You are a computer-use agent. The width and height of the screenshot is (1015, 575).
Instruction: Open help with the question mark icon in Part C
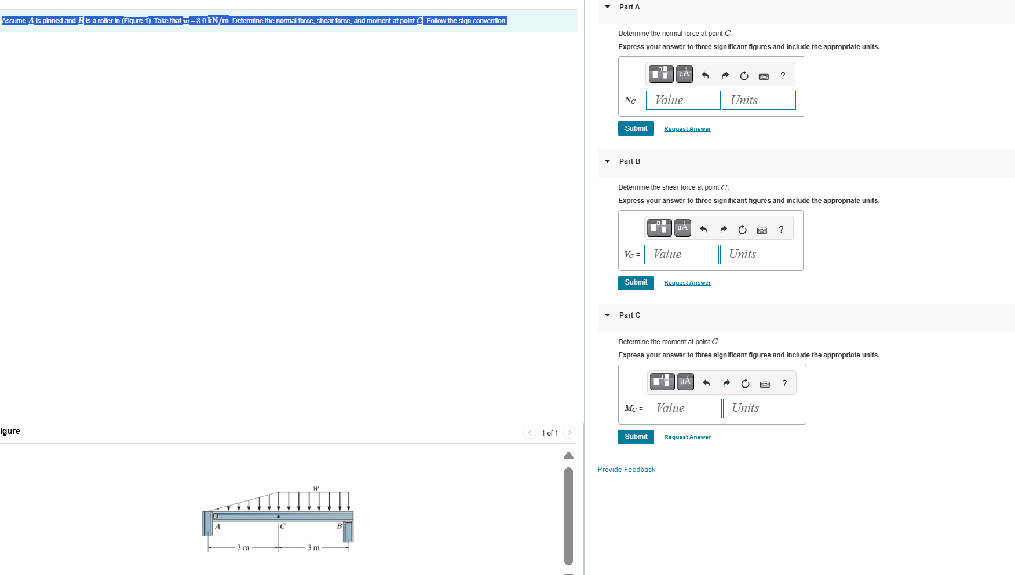(784, 383)
